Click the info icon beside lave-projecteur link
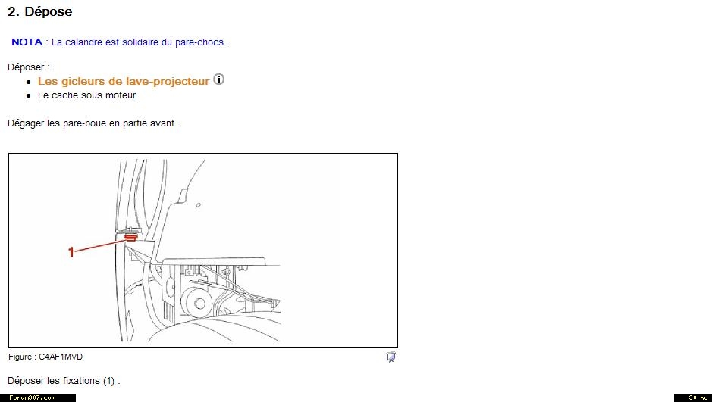 (219, 79)
